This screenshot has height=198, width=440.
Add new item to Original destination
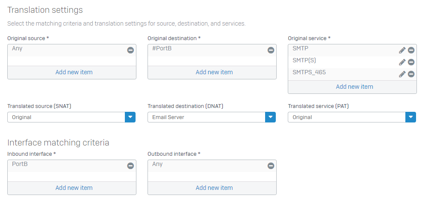point(214,72)
